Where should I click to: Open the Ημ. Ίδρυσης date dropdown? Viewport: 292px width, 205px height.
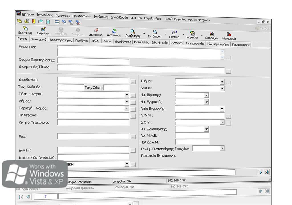[206, 95]
